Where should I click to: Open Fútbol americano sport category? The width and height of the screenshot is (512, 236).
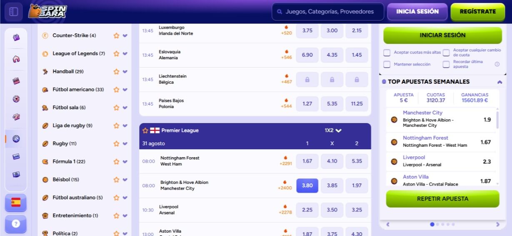point(78,90)
